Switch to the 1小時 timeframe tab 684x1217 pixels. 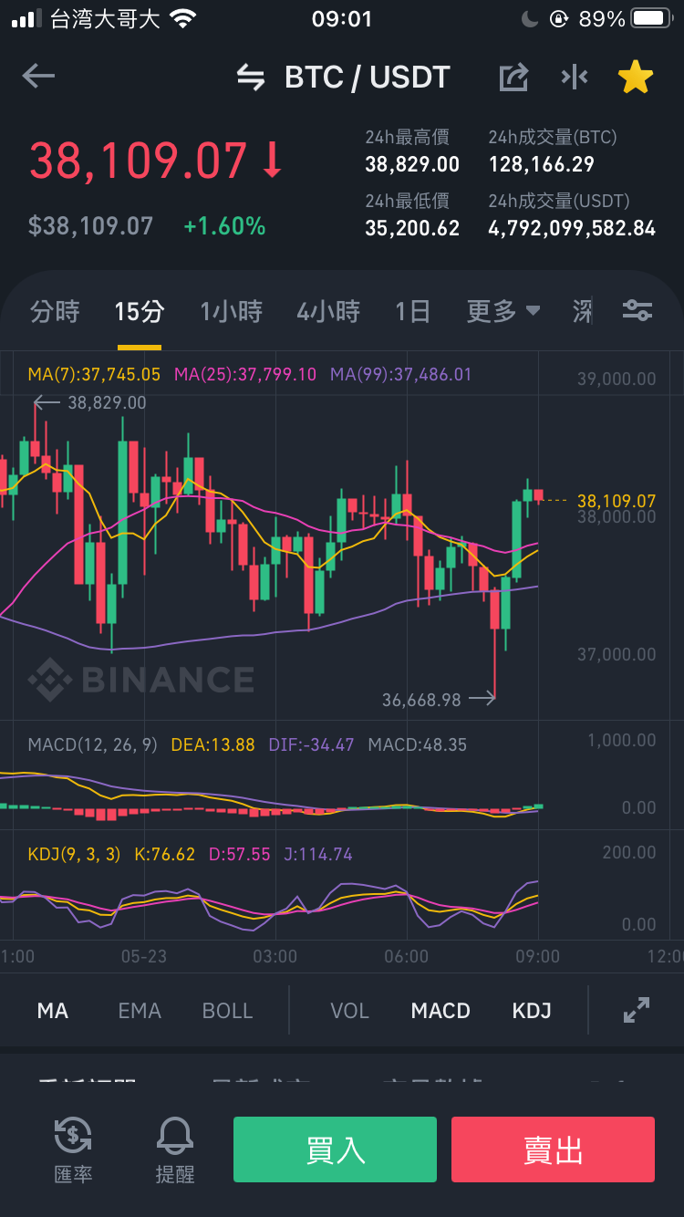click(232, 311)
